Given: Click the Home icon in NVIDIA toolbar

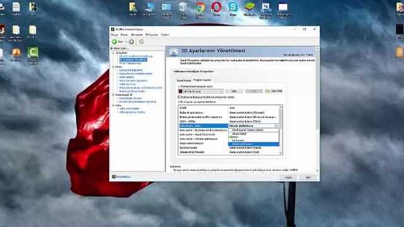Looking at the screenshot, I should click(x=141, y=42).
